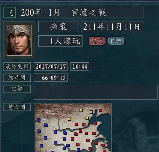The height and width of the screenshot is (152, 159).
Task: Click the top-left yellow city marker on the map
Action: click(x=81, y=110)
